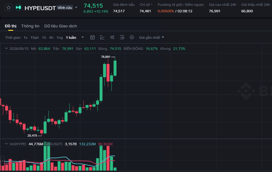Open the calendar date picker icon
Viewport: 272px width, 172px height.
click(92, 37)
